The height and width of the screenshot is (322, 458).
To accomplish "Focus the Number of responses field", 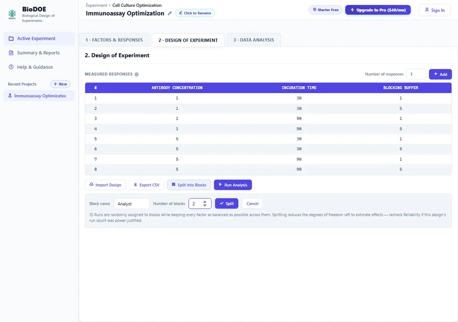I will coord(416,74).
